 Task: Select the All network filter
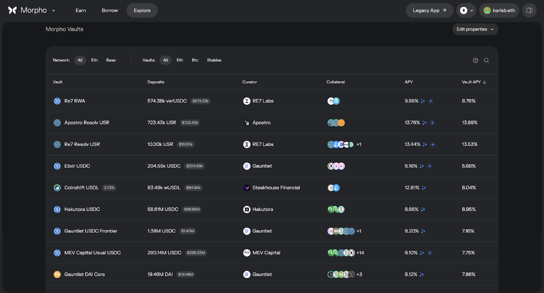pos(80,60)
